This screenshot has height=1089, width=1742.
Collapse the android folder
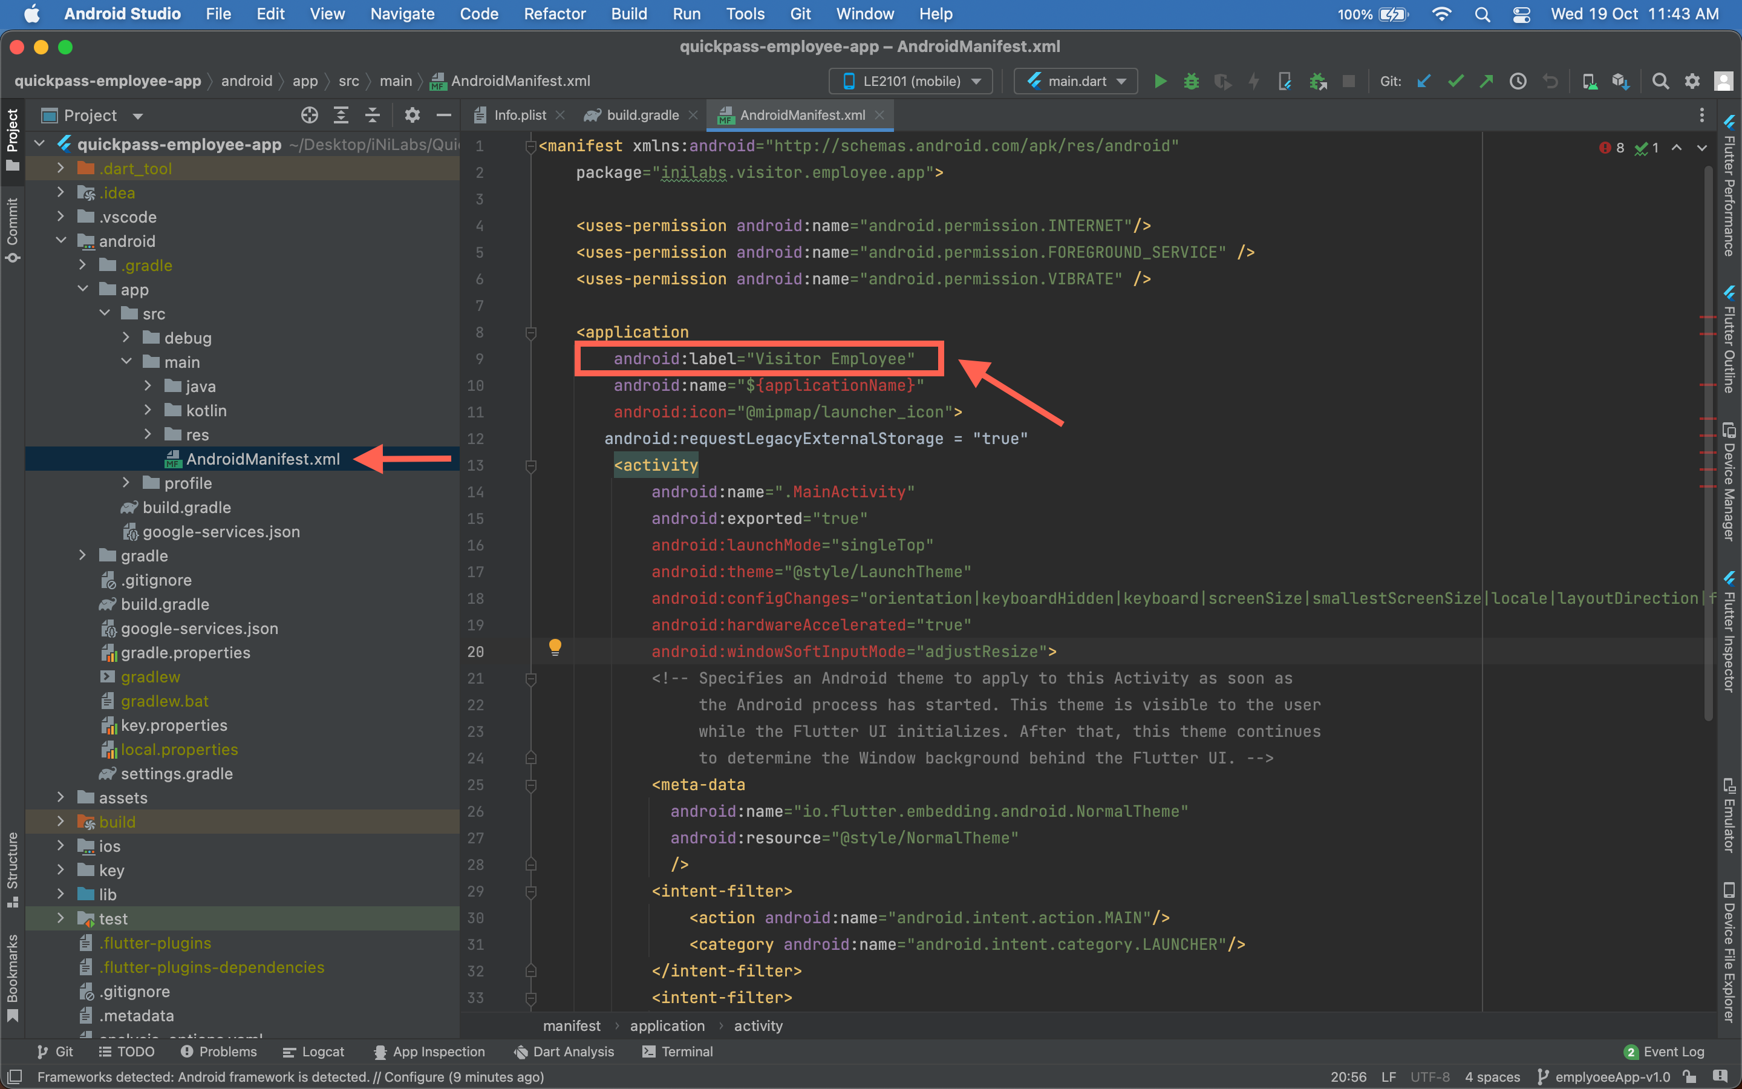pyautogui.click(x=61, y=241)
